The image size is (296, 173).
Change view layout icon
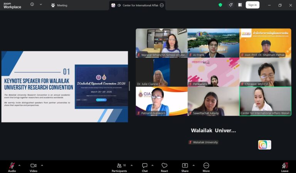point(240,5)
